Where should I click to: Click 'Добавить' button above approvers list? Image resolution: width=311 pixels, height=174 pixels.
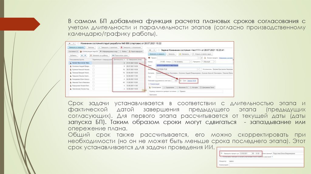click(73, 55)
